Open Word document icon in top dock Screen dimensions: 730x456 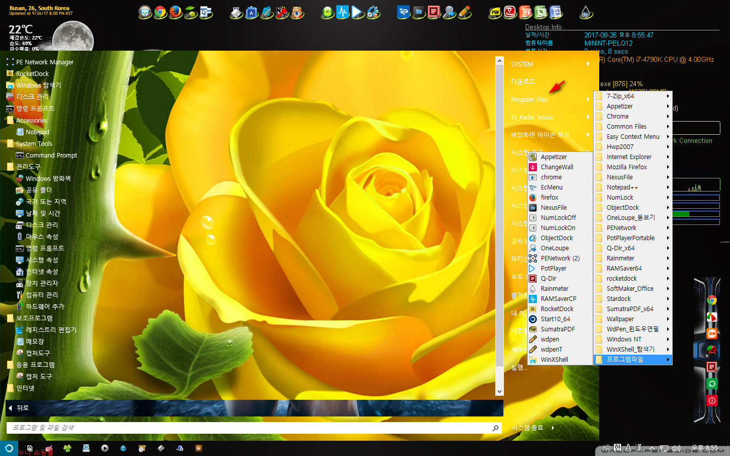click(x=556, y=12)
